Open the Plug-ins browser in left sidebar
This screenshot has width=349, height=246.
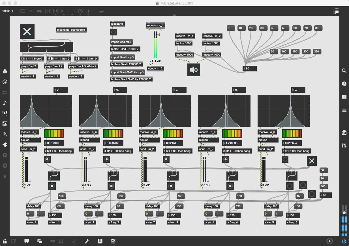click(5, 145)
